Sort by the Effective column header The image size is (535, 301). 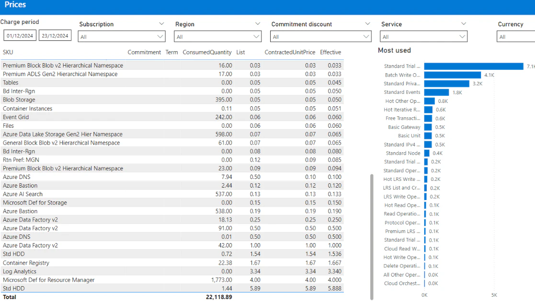pyautogui.click(x=330, y=52)
